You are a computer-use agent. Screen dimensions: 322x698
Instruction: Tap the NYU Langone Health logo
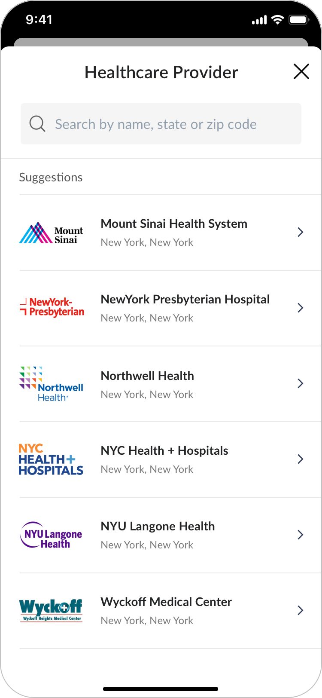[x=51, y=535]
